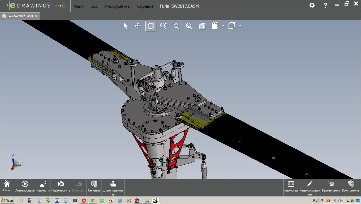Open the Компоненты panel

[351, 186]
